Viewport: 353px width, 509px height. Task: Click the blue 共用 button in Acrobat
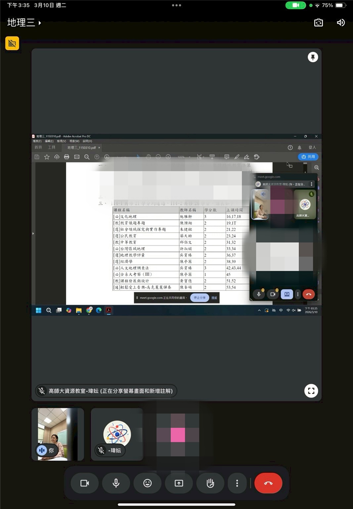tap(308, 157)
